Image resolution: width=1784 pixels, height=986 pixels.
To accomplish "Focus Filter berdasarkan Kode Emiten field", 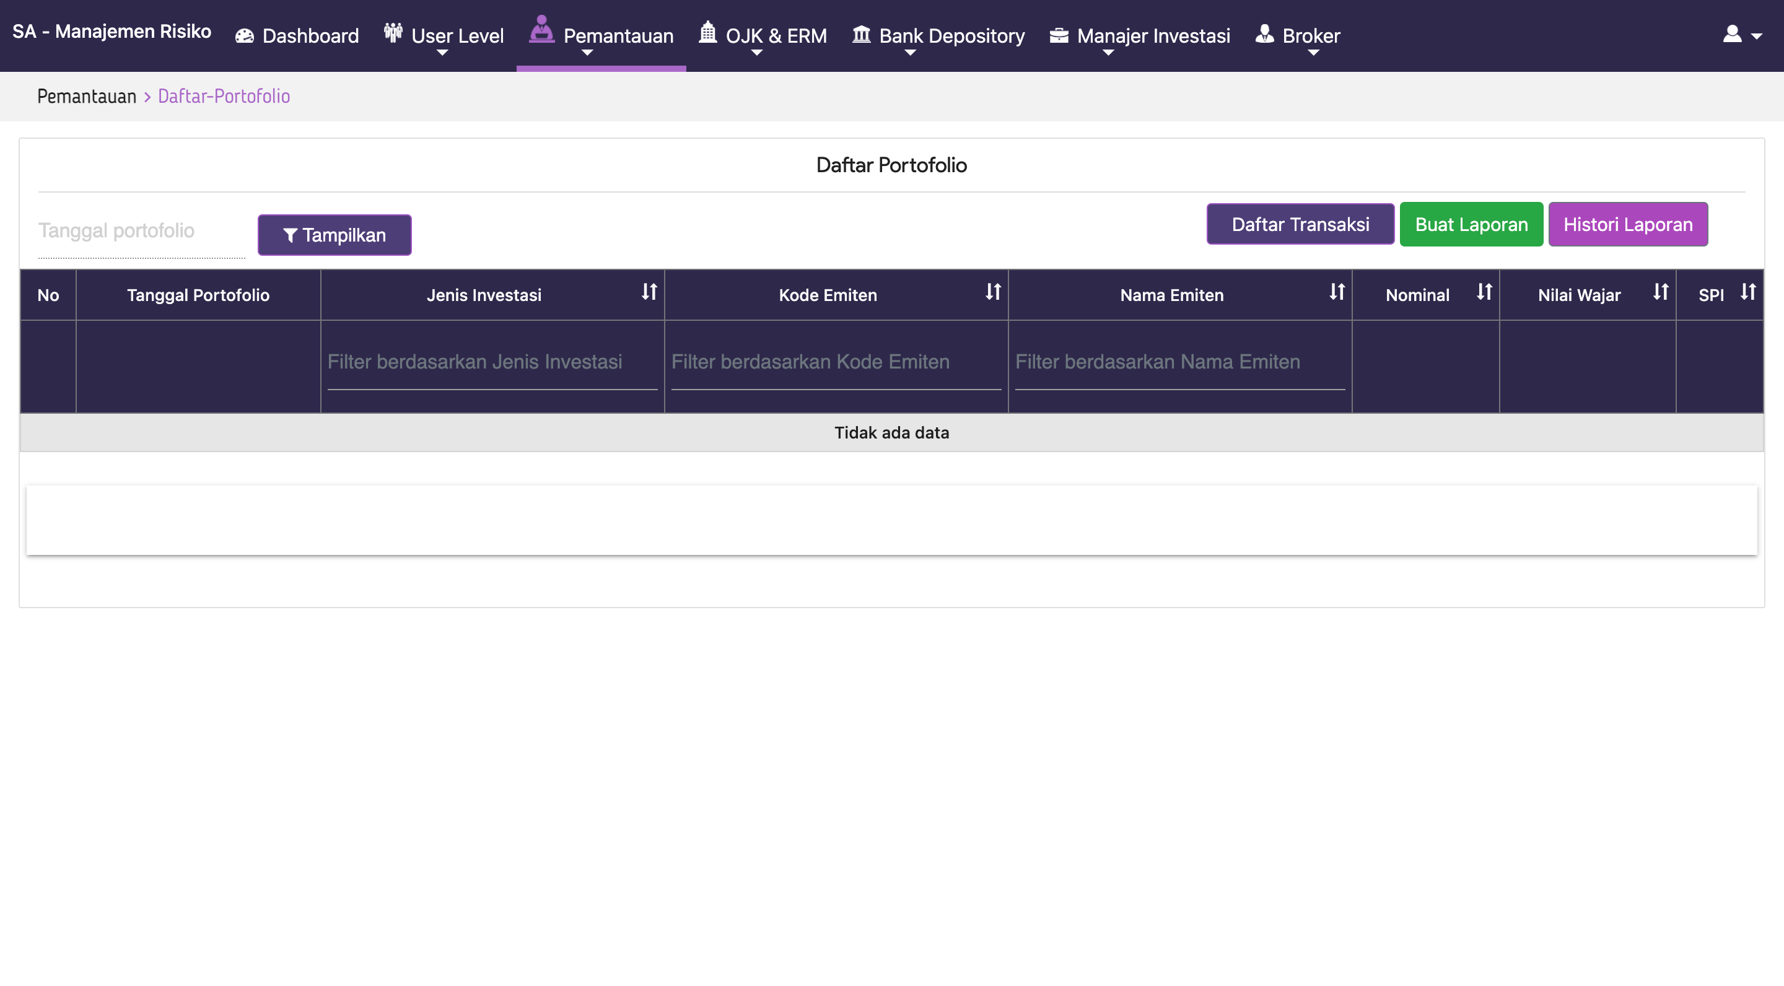I will pos(836,362).
